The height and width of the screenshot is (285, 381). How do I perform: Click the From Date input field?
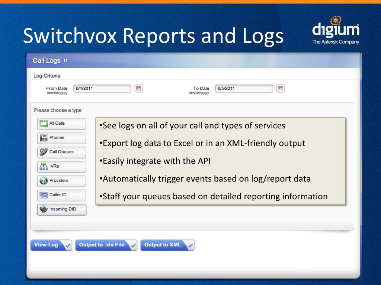(x=102, y=88)
